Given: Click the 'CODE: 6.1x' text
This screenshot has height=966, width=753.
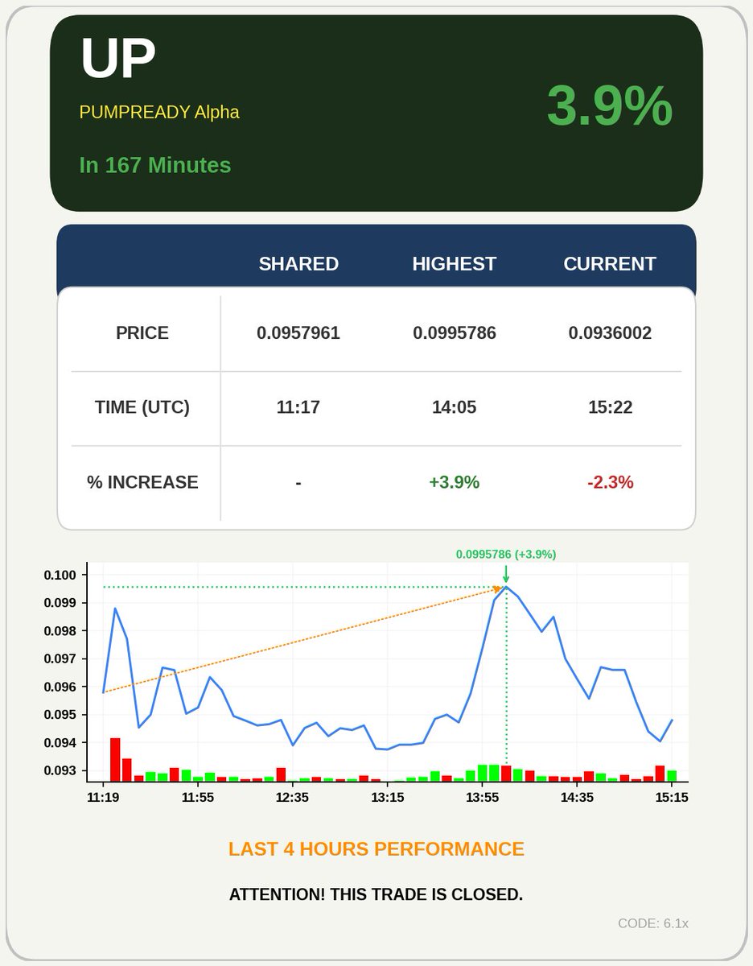Looking at the screenshot, I should coord(653,923).
